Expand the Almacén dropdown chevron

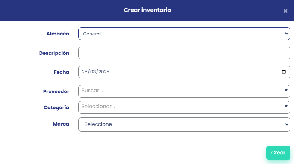287,34
